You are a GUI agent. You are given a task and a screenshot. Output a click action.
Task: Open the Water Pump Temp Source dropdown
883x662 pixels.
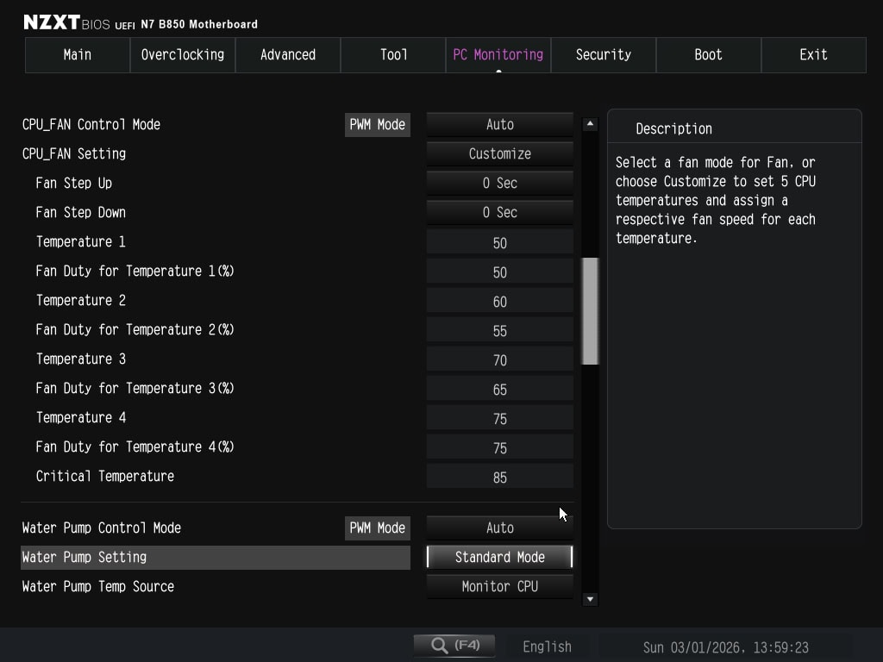(499, 587)
